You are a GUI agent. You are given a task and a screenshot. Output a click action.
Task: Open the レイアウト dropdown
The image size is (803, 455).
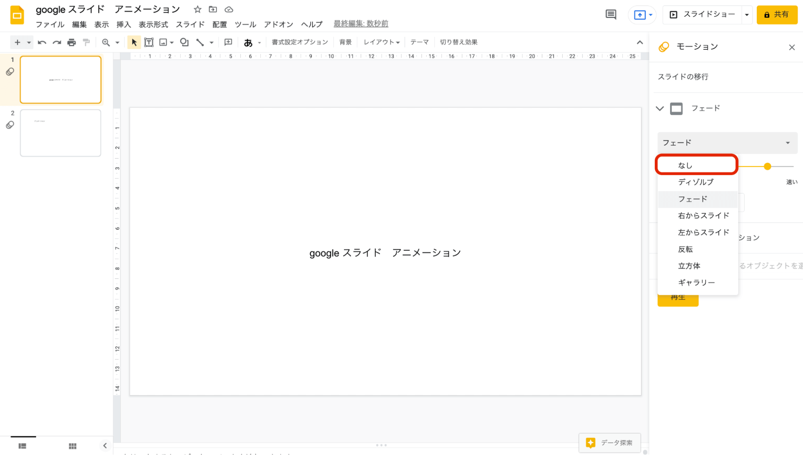381,42
